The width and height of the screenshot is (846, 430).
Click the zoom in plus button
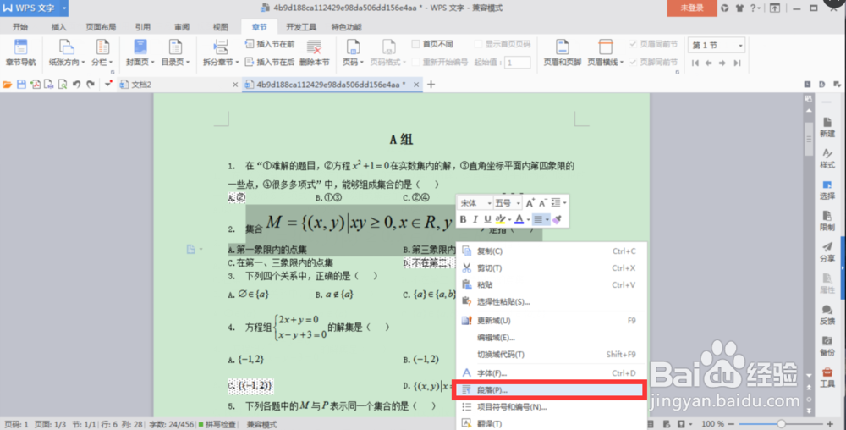point(830,425)
